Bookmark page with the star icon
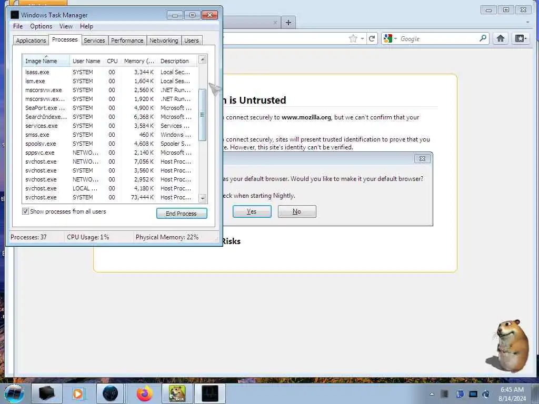539x404 pixels. pyautogui.click(x=353, y=38)
